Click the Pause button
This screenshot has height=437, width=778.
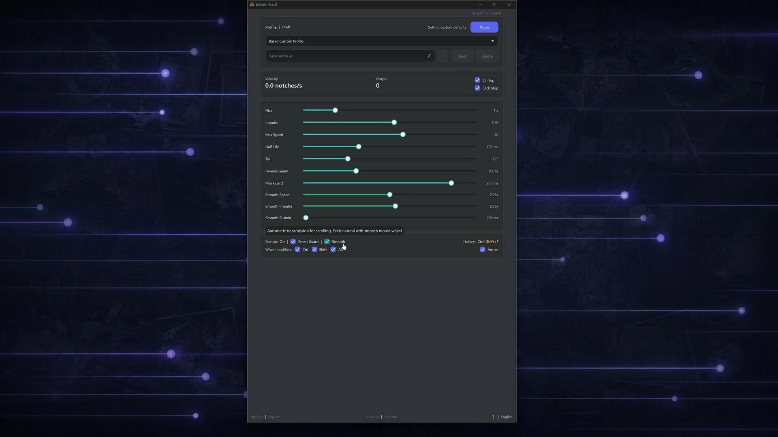point(484,27)
